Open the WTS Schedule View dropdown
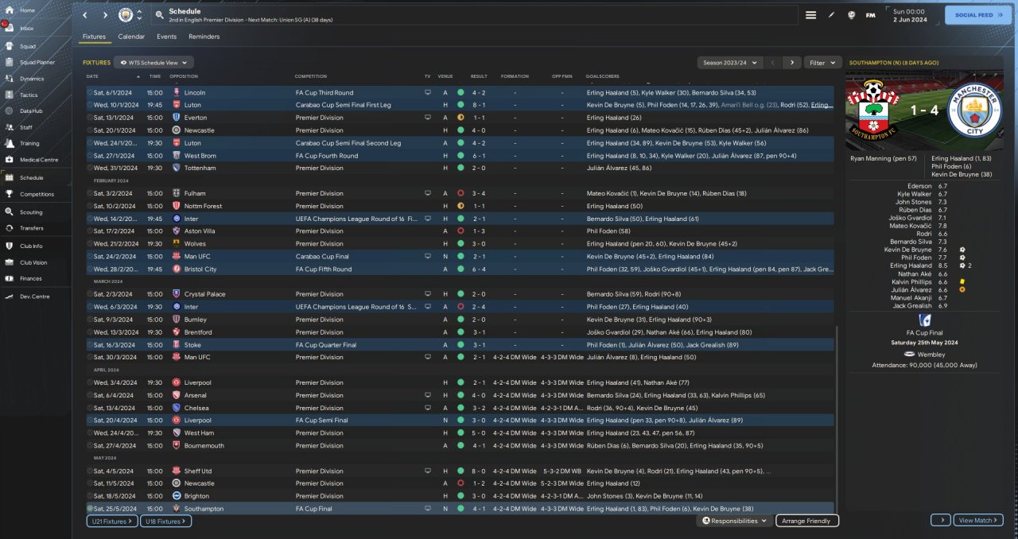 [x=153, y=62]
